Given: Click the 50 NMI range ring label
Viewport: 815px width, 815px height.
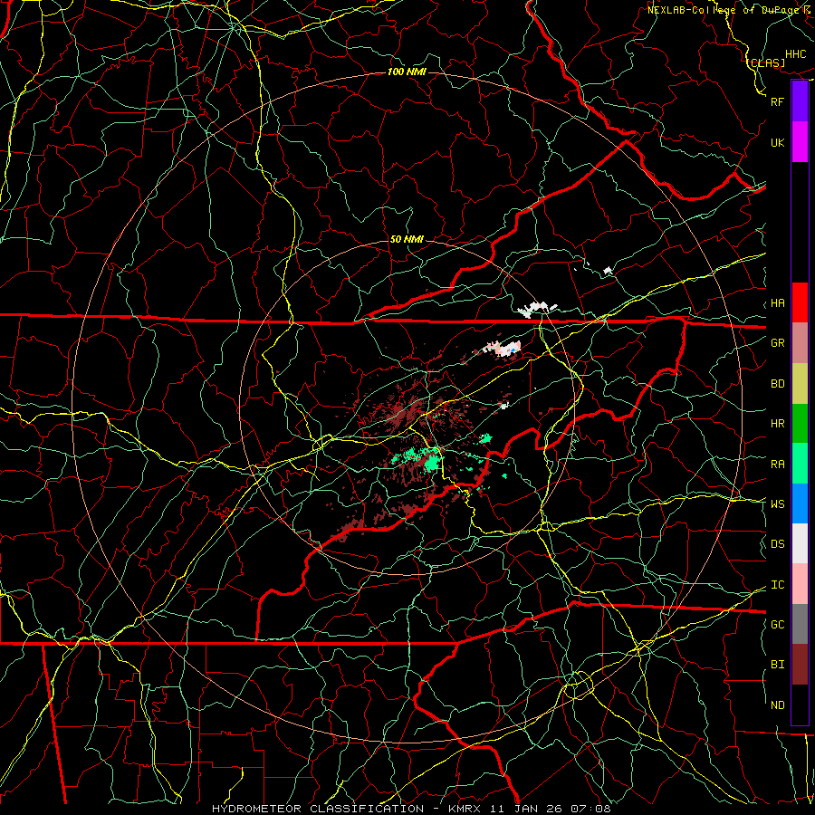Looking at the screenshot, I should (x=407, y=240).
